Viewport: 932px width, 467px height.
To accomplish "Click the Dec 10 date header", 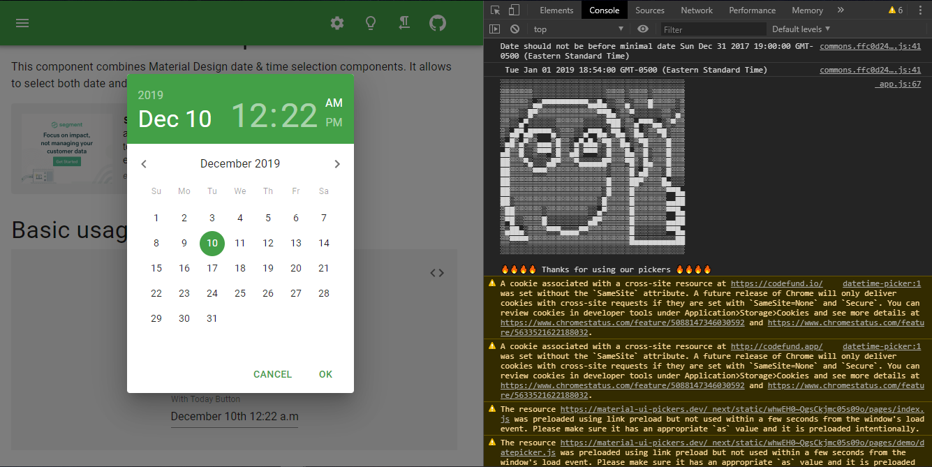I will (175, 119).
